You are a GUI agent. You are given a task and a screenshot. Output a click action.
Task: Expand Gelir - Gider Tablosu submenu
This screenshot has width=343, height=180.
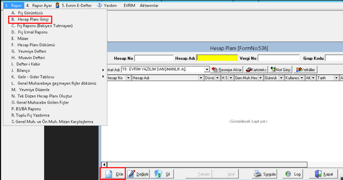point(103,77)
